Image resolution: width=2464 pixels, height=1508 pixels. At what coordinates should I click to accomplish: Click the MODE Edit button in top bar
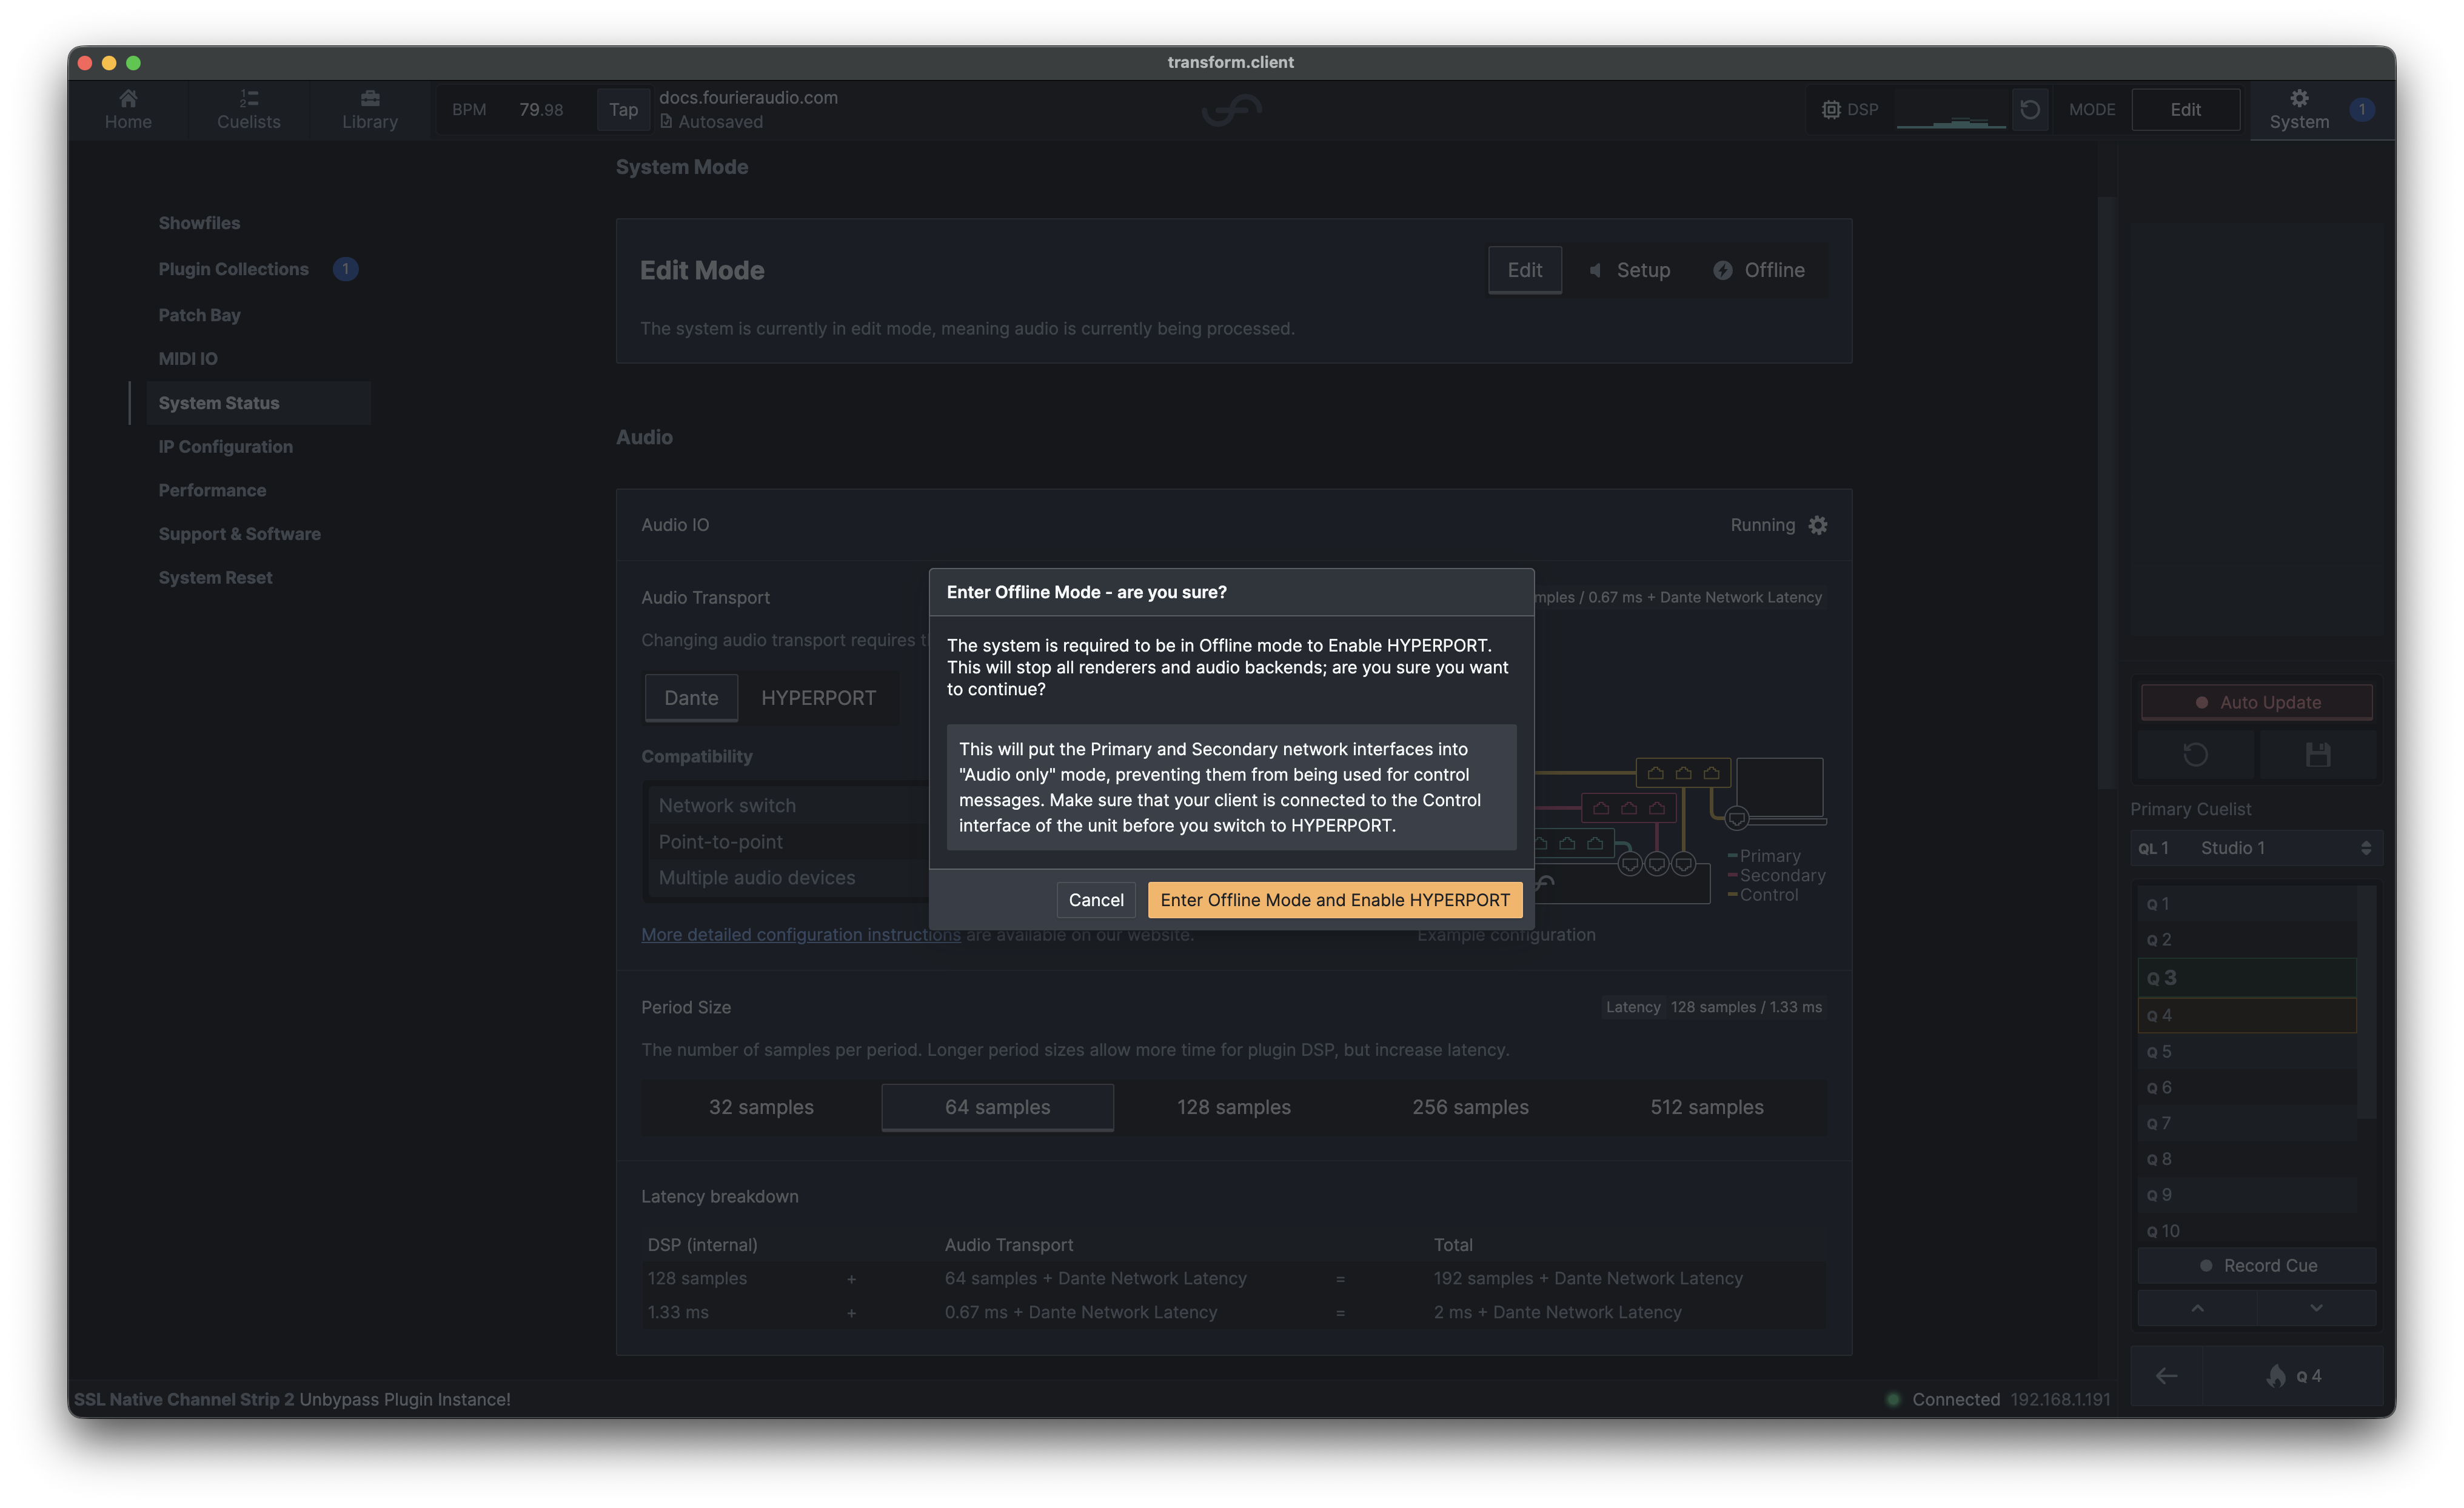pos(2185,109)
